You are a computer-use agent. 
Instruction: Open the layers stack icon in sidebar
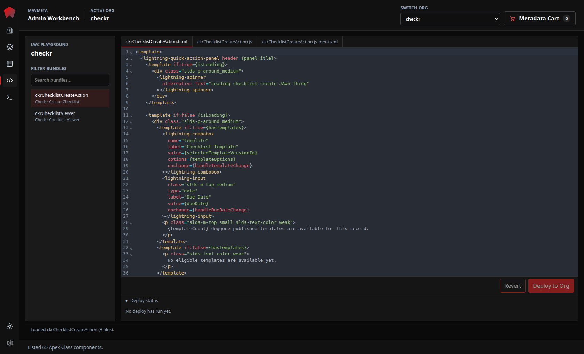tap(10, 47)
